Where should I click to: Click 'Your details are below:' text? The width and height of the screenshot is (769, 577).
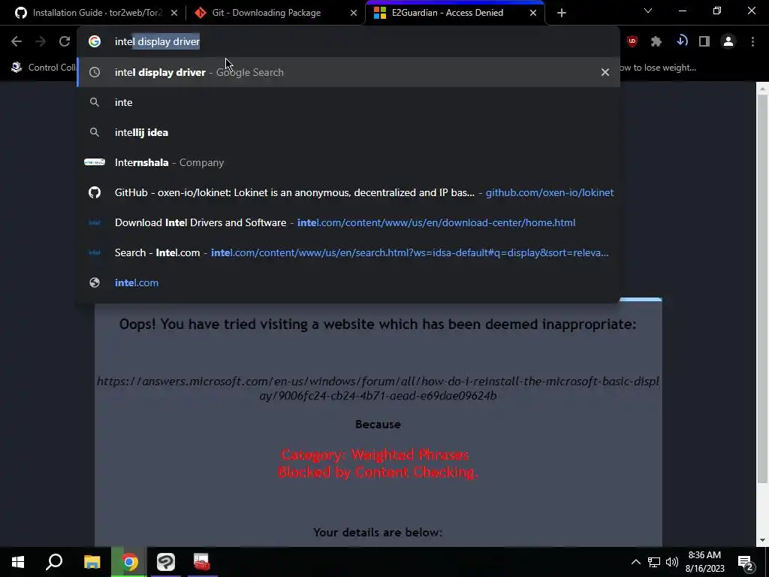pos(378,533)
